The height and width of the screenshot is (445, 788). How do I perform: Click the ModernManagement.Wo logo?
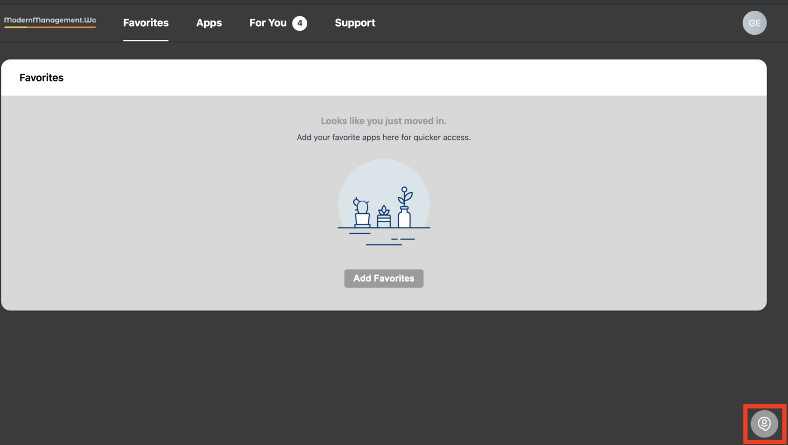click(49, 21)
